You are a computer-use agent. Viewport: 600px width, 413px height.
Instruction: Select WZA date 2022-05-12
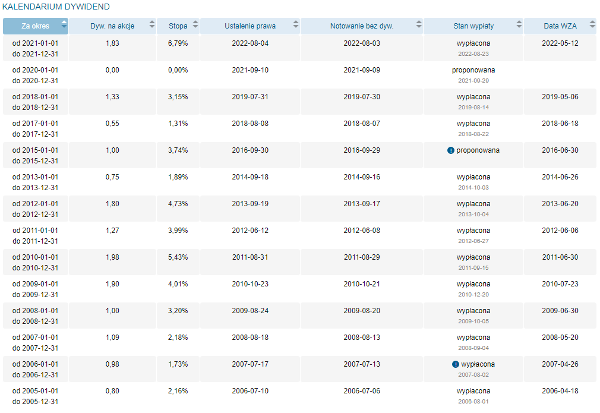[560, 43]
